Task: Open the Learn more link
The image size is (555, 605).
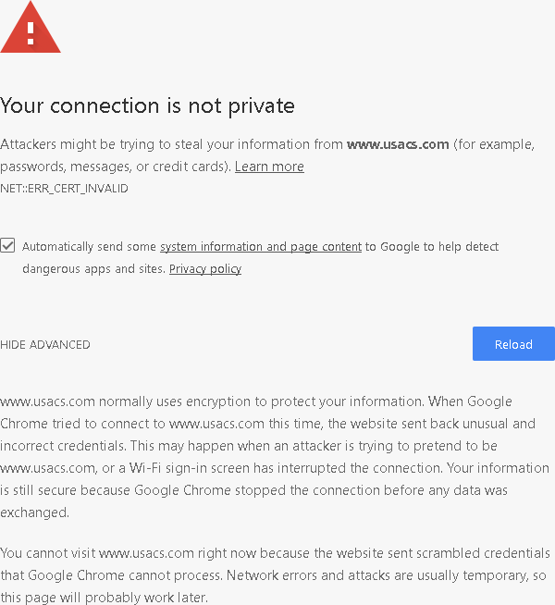Action: tap(269, 167)
